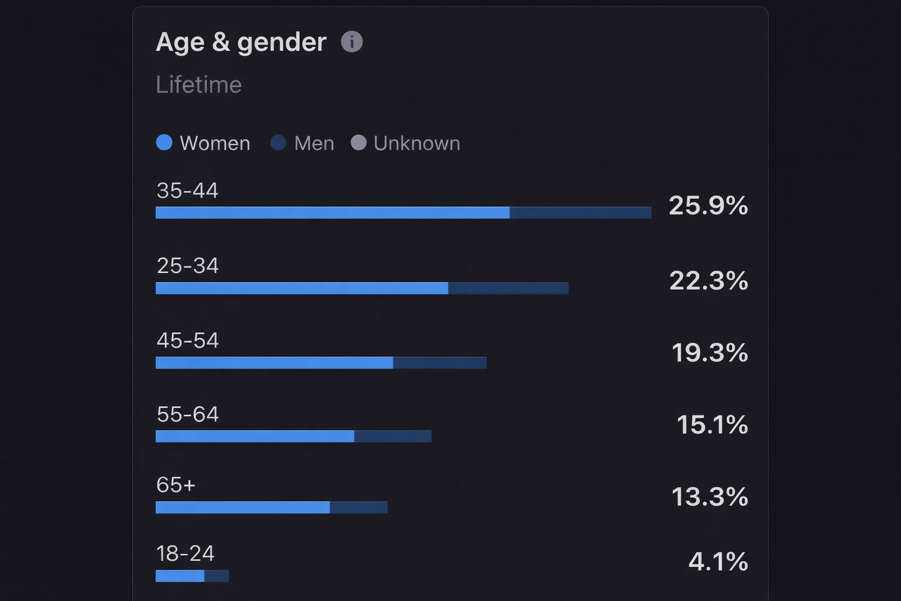Click the 25.9% percentage value
The image size is (901, 601).
(x=708, y=207)
